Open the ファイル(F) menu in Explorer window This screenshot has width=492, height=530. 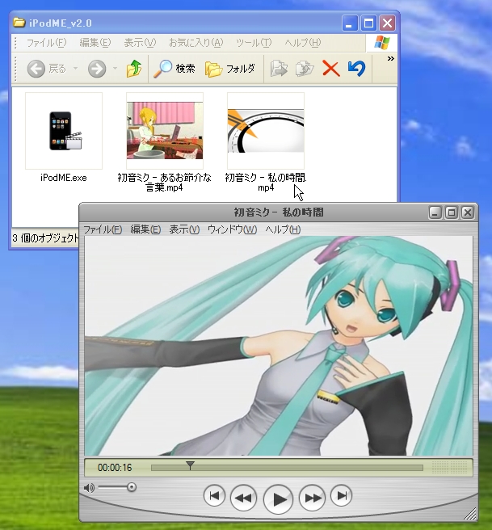click(x=46, y=43)
